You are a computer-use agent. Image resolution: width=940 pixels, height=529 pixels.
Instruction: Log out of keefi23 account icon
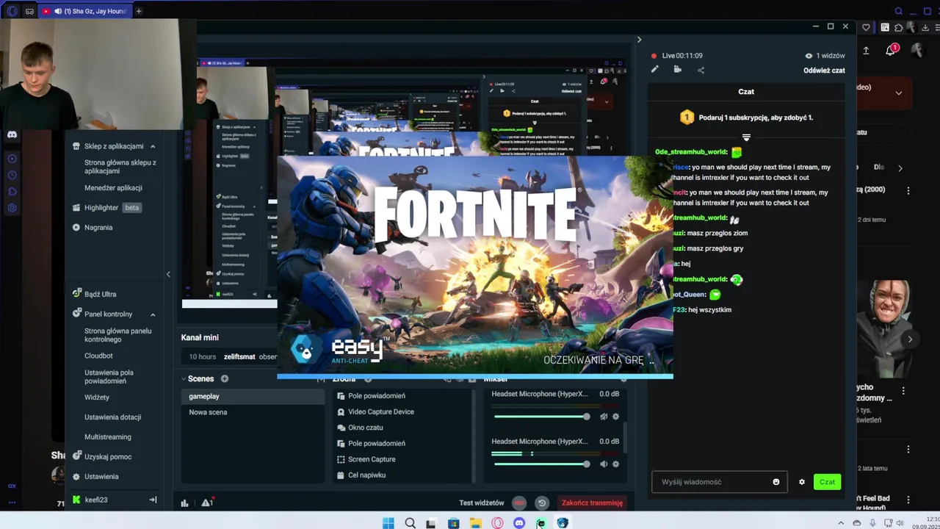point(153,500)
